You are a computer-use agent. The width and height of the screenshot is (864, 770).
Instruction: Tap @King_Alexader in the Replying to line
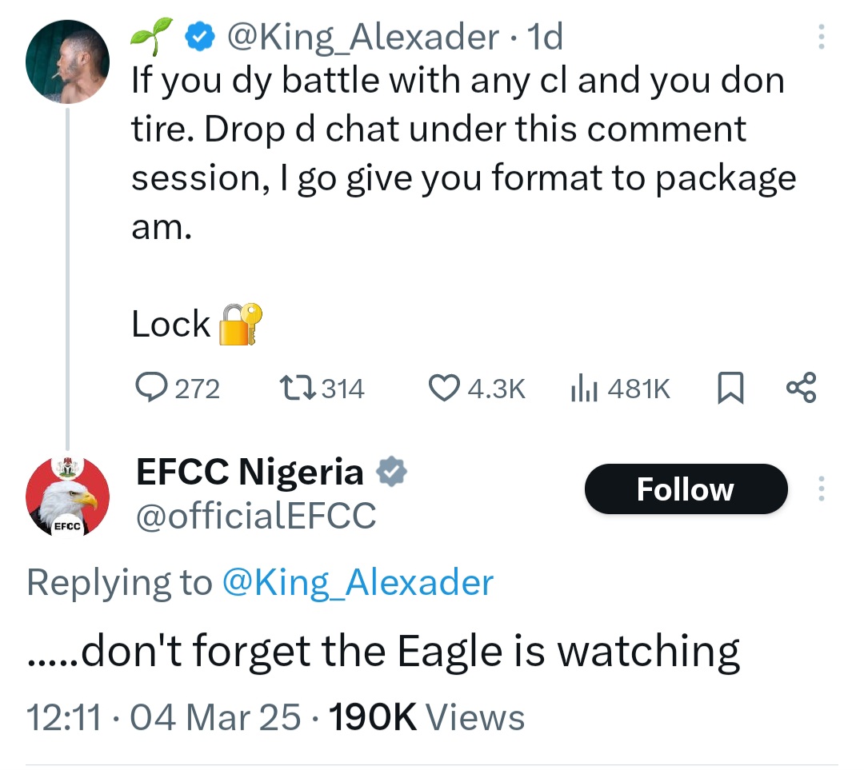tap(356, 583)
